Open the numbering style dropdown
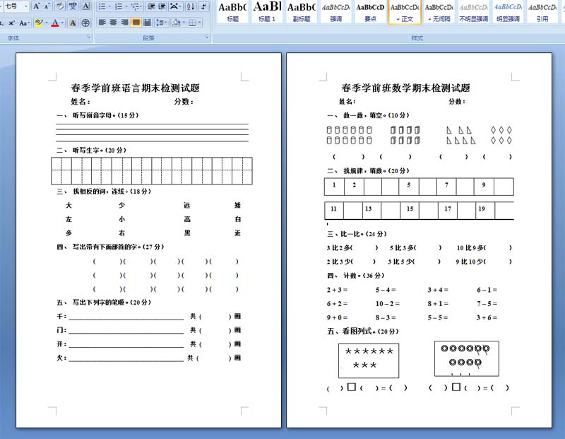565x439 pixels. coord(126,6)
